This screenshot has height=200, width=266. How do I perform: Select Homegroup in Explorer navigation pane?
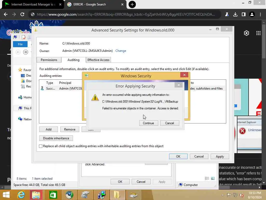click(25, 97)
